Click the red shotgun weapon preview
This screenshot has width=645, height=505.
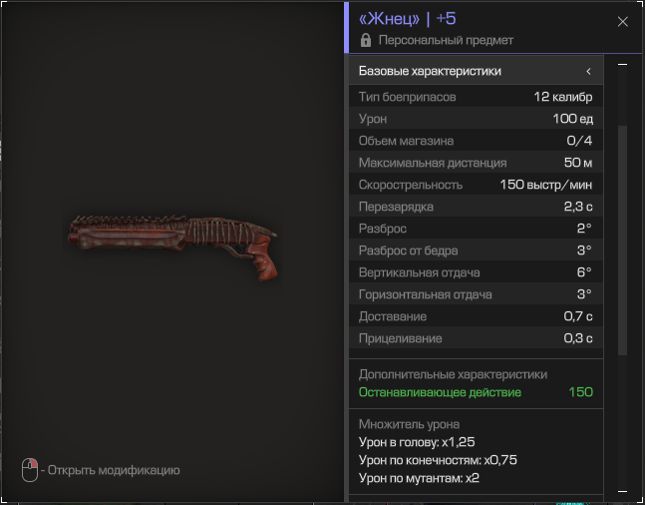click(172, 248)
